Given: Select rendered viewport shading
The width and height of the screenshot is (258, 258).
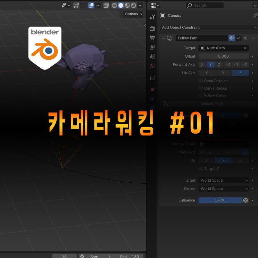Looking at the screenshot, I should [133, 6].
